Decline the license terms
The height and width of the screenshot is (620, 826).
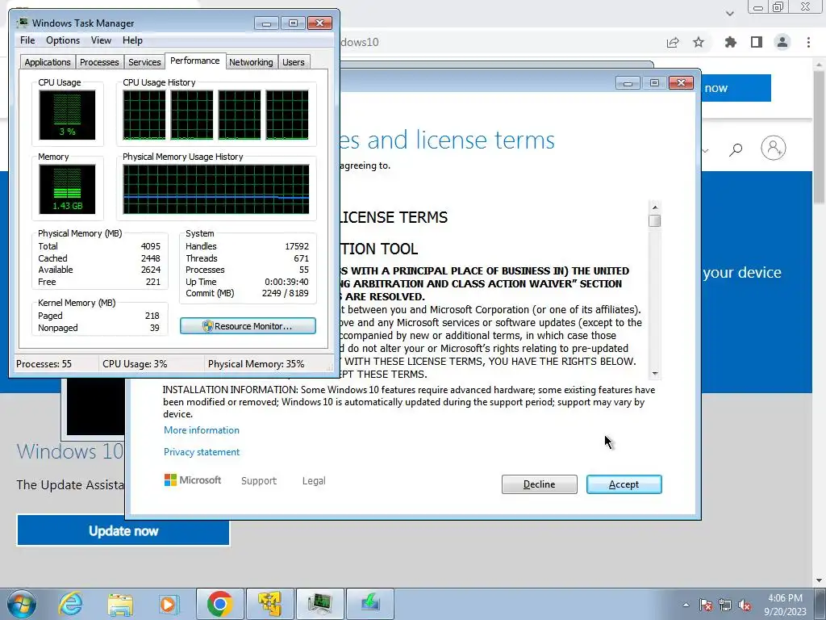click(539, 484)
